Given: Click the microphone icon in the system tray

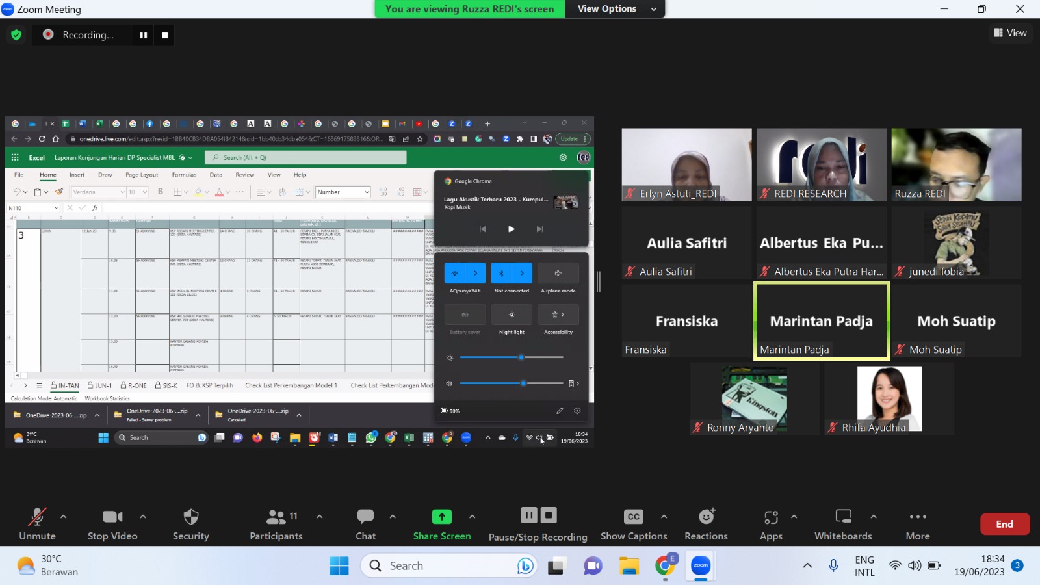Looking at the screenshot, I should coord(833,565).
